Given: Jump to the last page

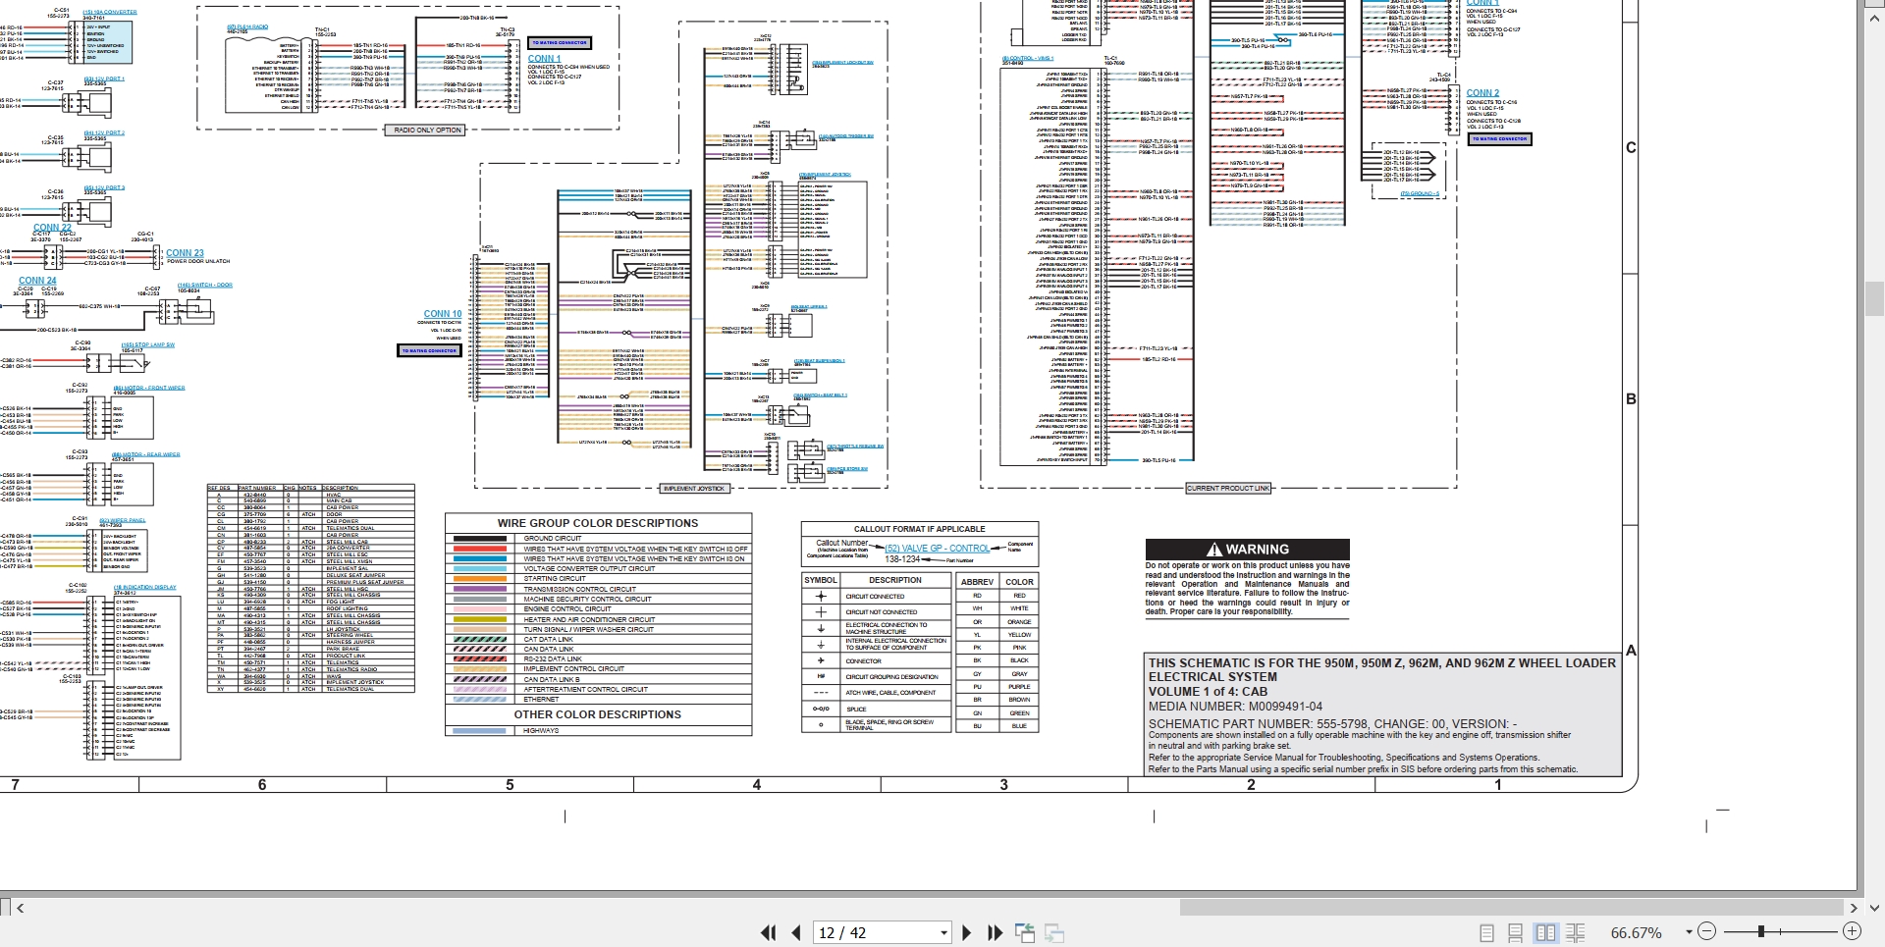Looking at the screenshot, I should coord(995,932).
